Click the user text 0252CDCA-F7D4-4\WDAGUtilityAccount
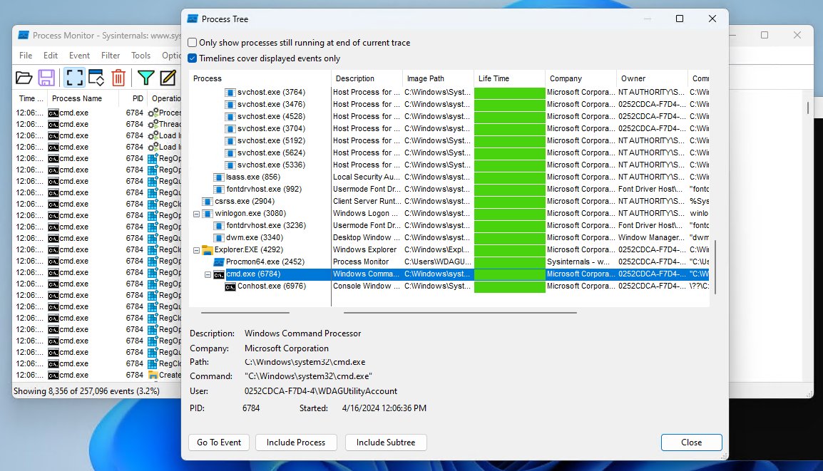 point(321,391)
